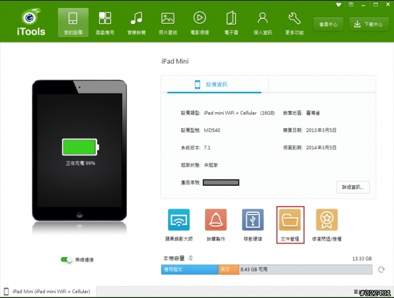Open the 照片壁紙 photos section
This screenshot has height=298, width=394.
coord(168,23)
